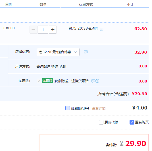Decrease quantity with the minus button

[x=34, y=30]
